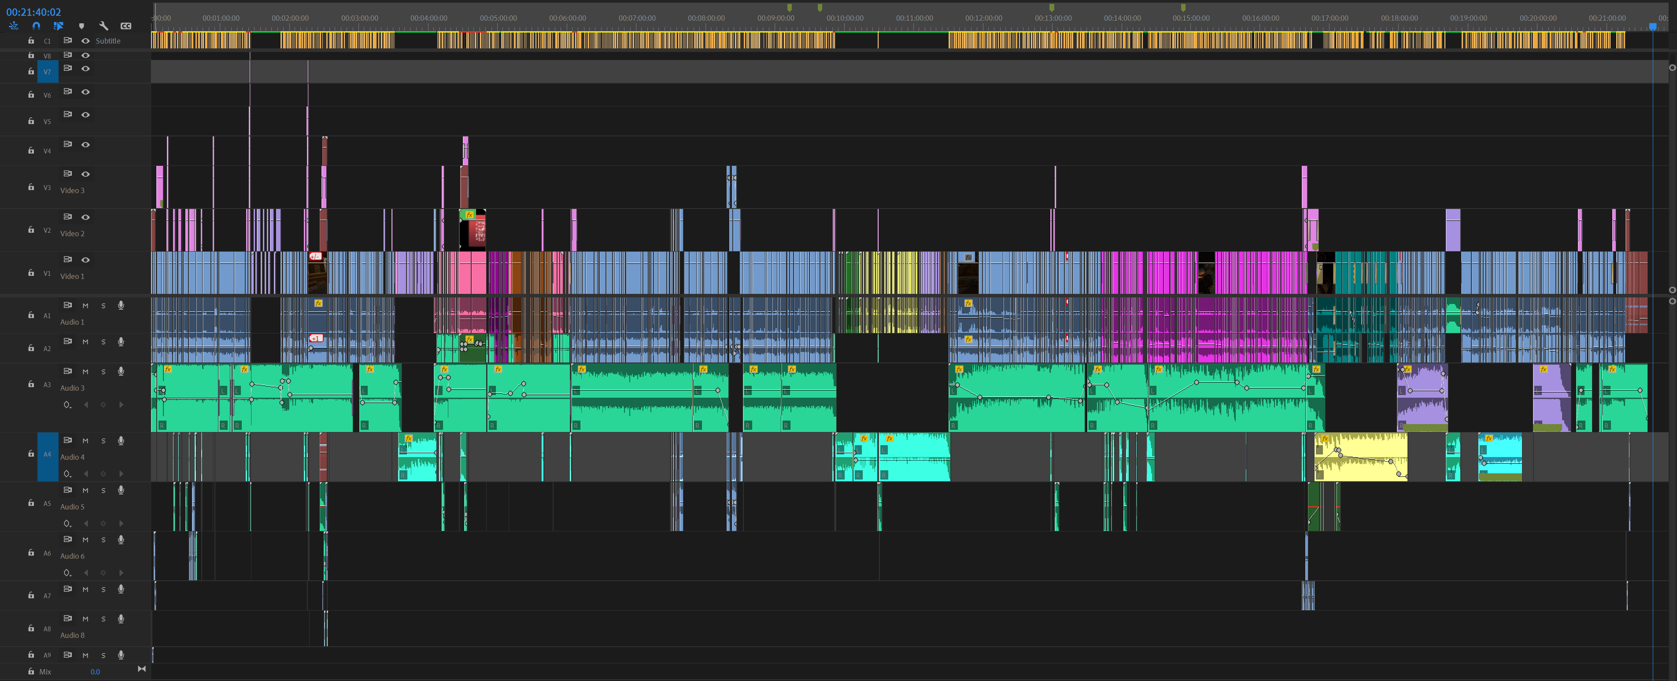The height and width of the screenshot is (681, 1677).
Task: Toggle sync lock on track V3
Action: tap(68, 174)
